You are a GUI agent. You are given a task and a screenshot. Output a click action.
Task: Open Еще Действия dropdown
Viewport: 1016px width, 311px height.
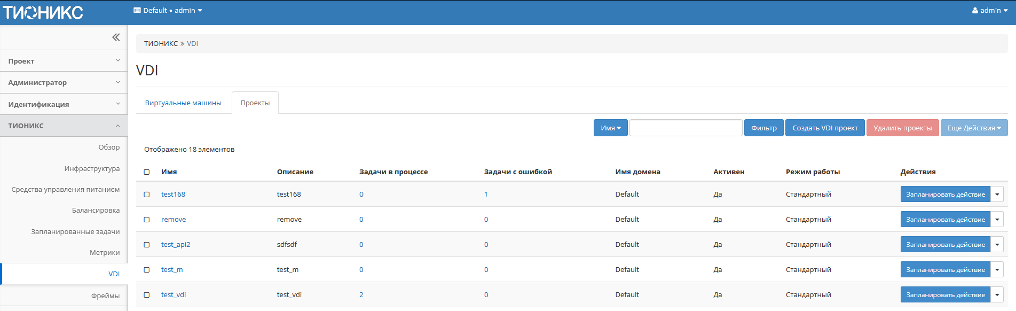(974, 128)
